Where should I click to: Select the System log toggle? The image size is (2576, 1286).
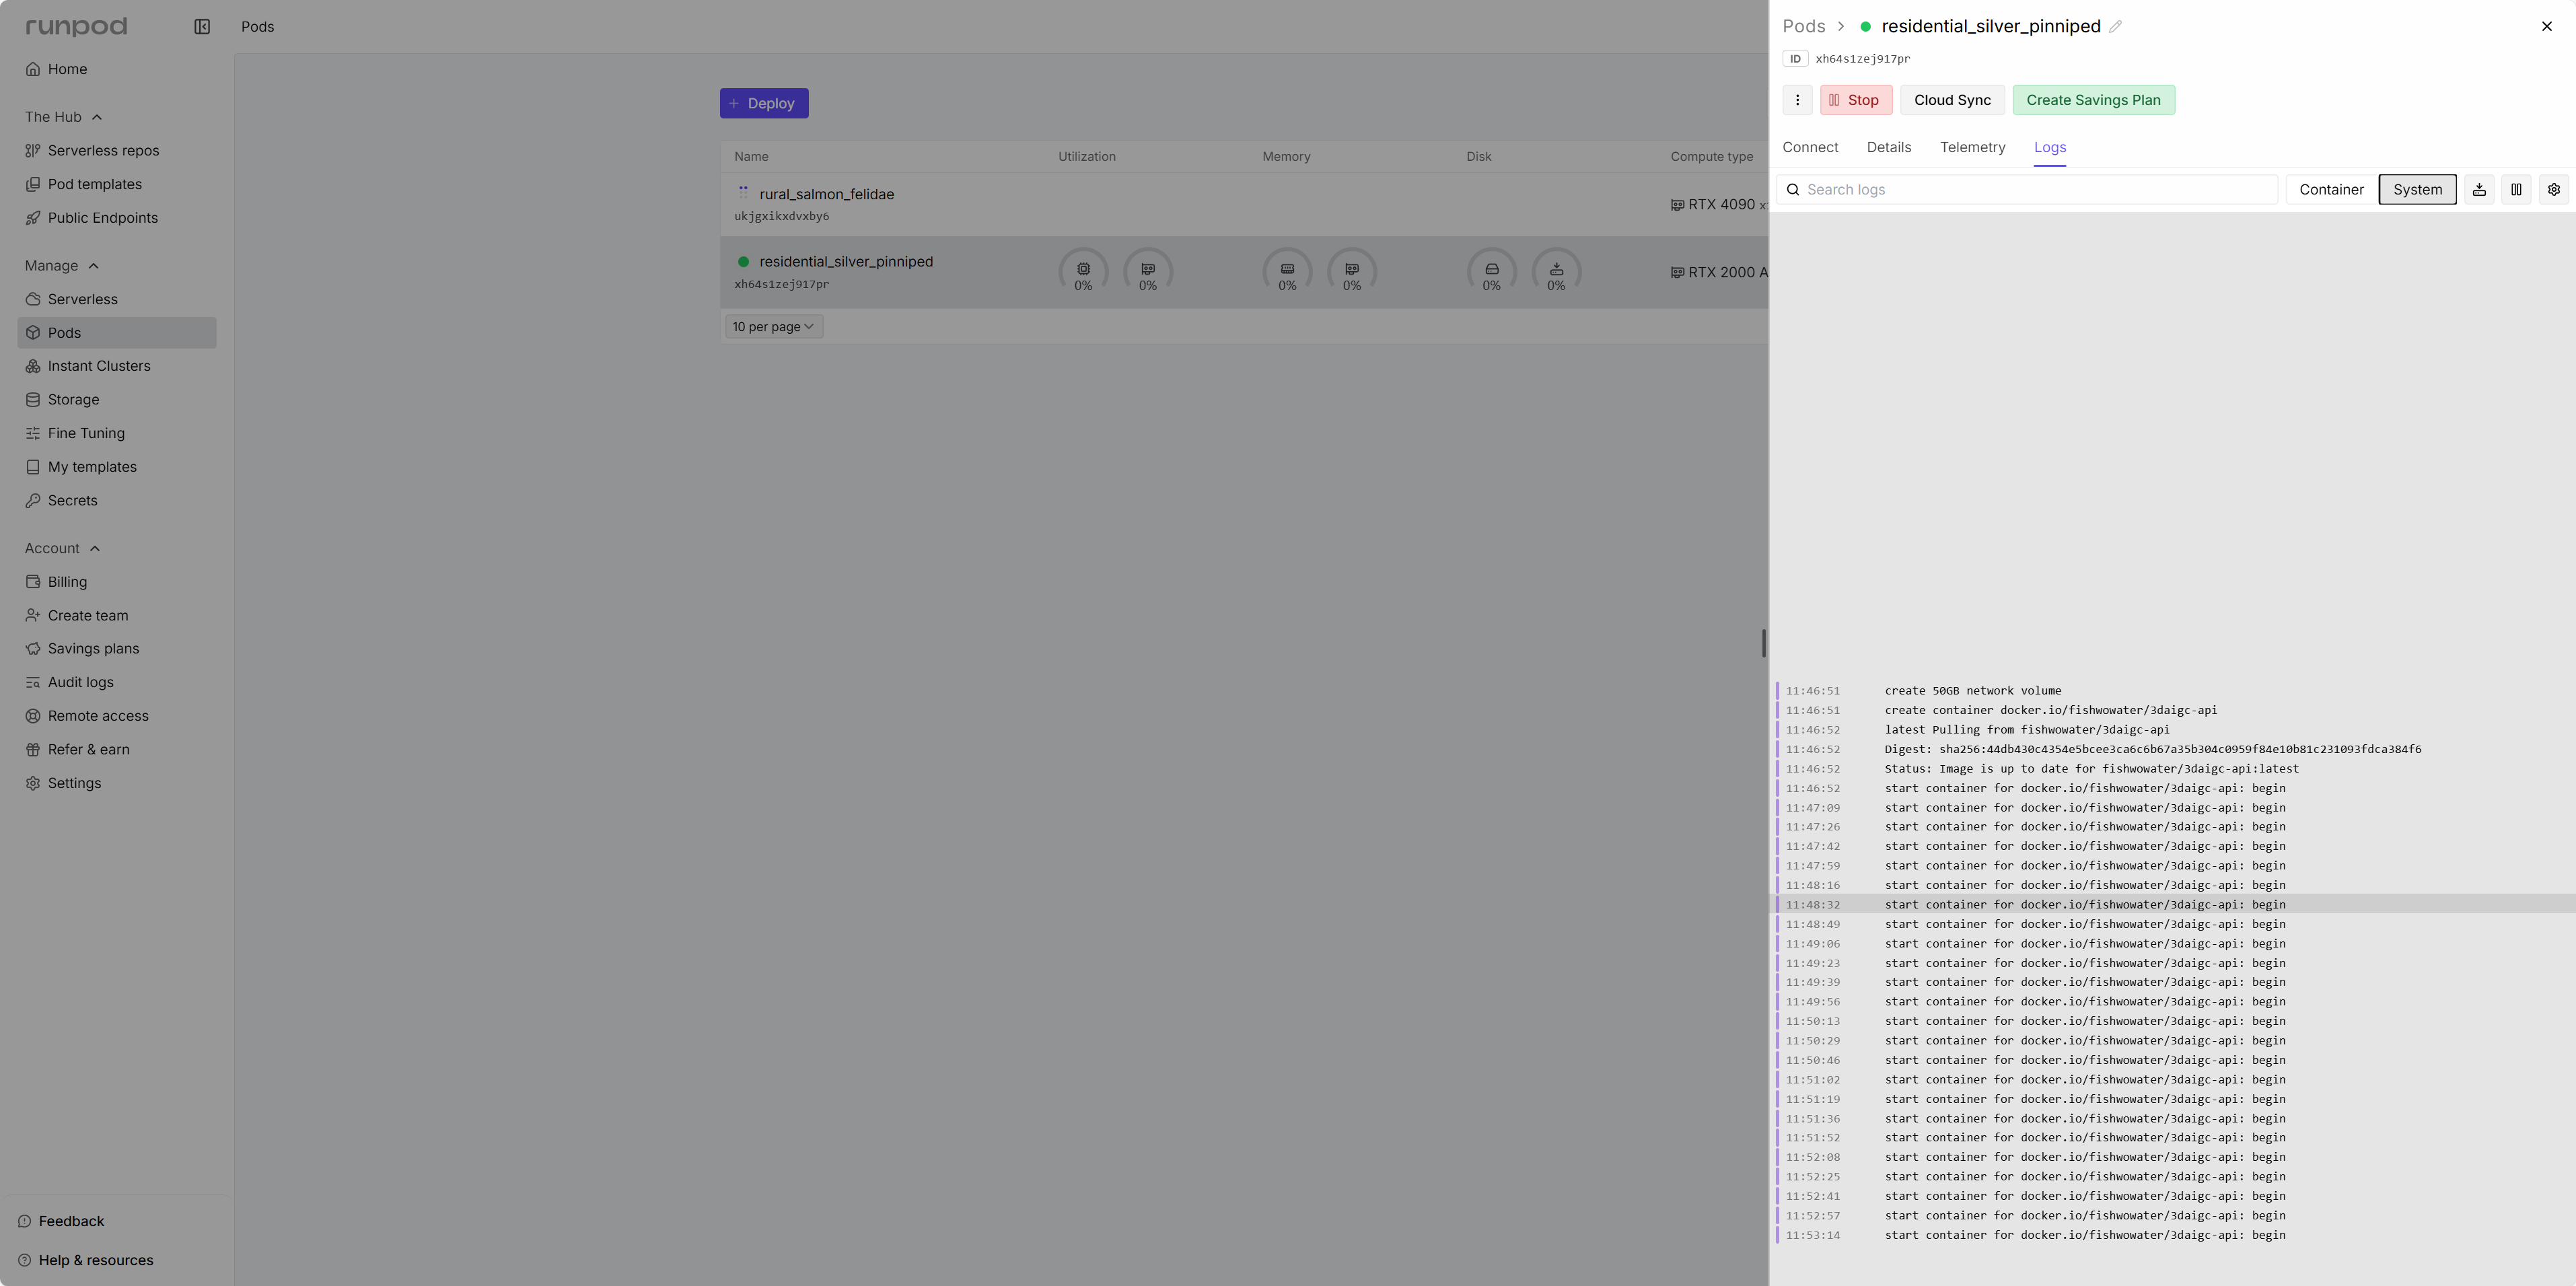pos(2416,189)
